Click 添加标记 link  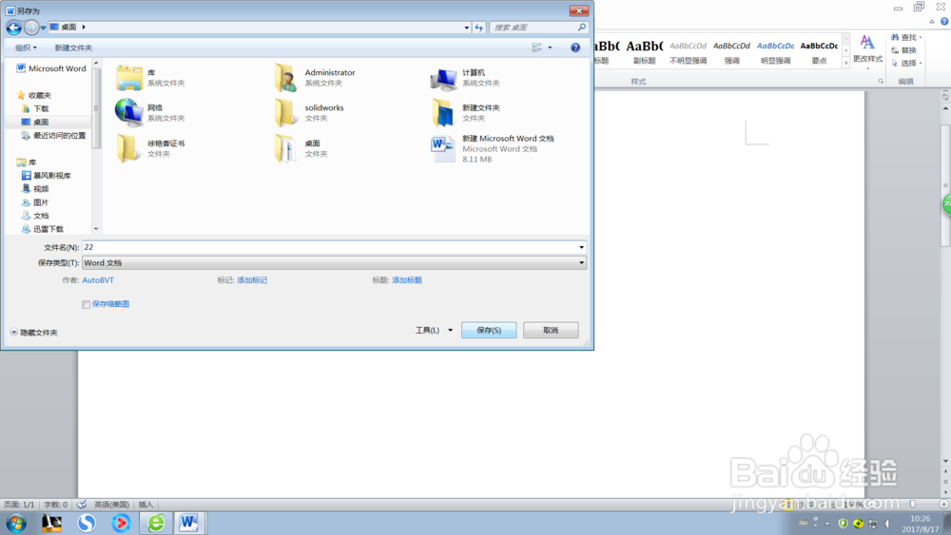[252, 280]
